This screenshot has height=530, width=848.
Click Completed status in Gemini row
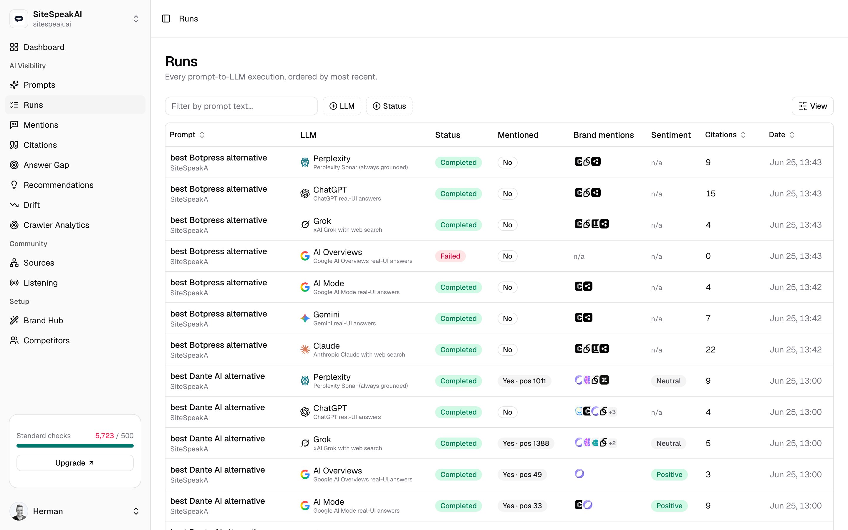tap(458, 318)
